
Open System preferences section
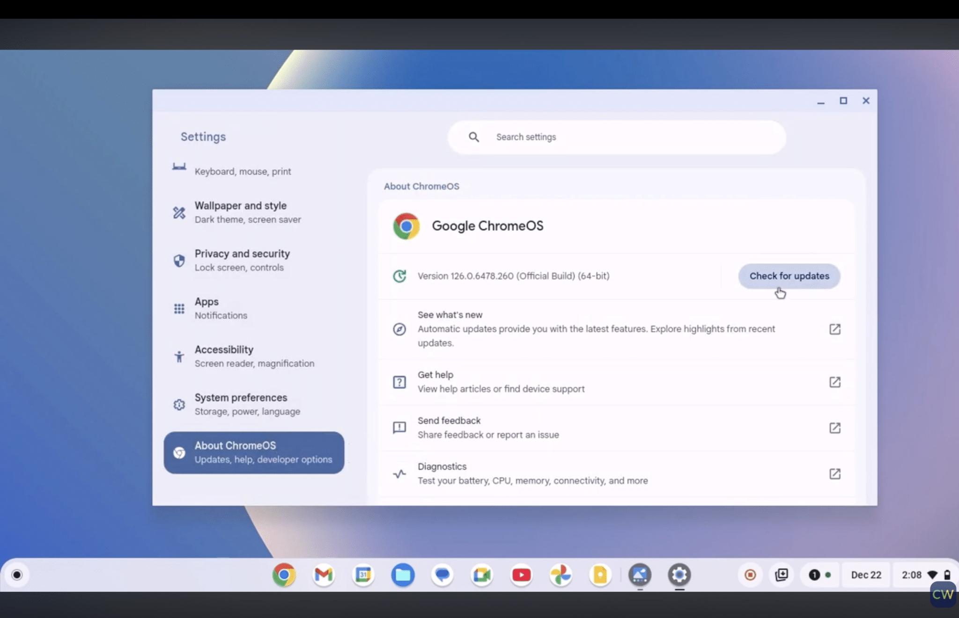click(254, 404)
